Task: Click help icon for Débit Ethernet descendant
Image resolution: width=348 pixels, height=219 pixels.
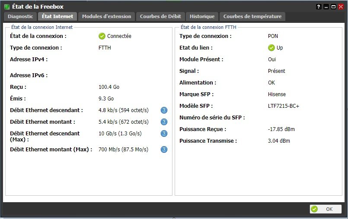Action: [x=164, y=110]
